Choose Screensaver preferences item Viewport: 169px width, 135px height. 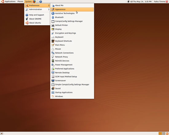[x=72, y=80]
